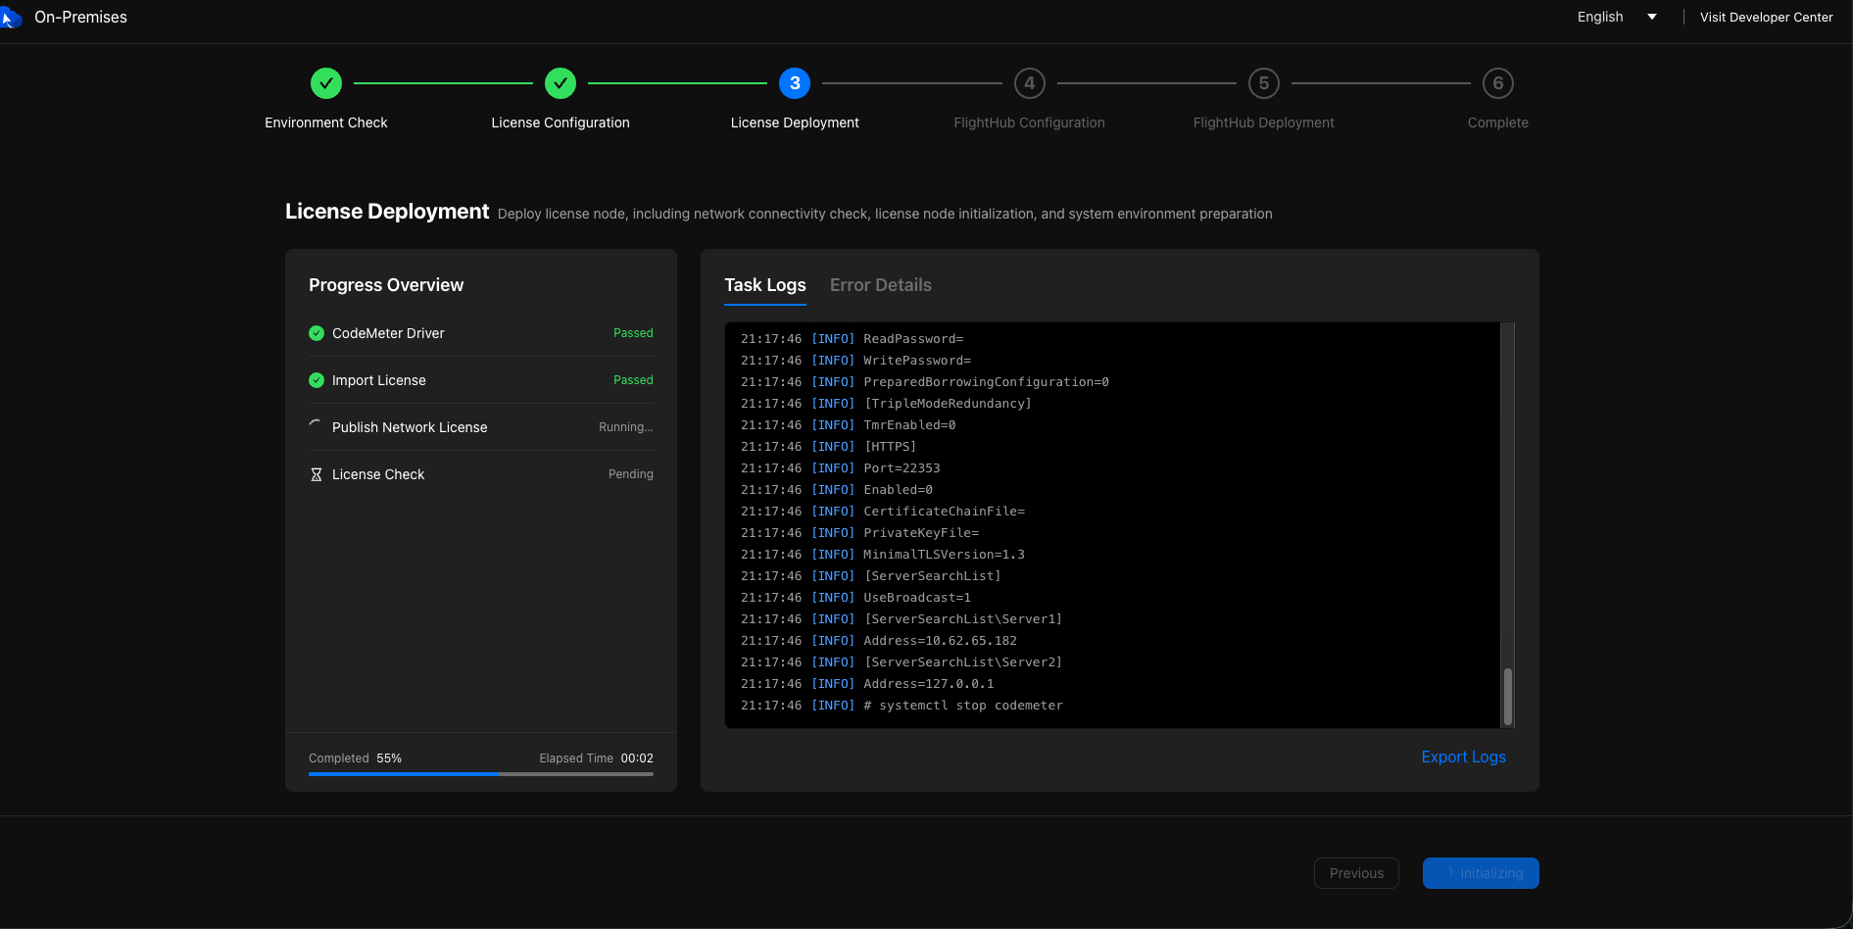This screenshot has width=1853, height=929.
Task: Click the task log scrollbar thumb
Action: [1508, 696]
